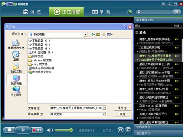Click the mini mode arrow icon
183x137 pixels.
pyautogui.click(x=128, y=130)
